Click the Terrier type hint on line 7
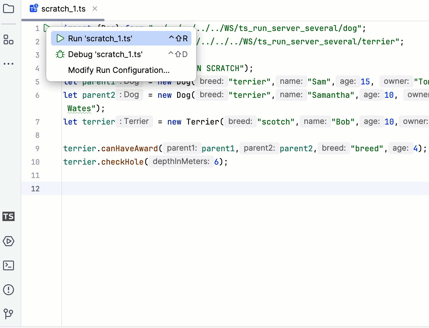429x328 pixels. point(134,121)
